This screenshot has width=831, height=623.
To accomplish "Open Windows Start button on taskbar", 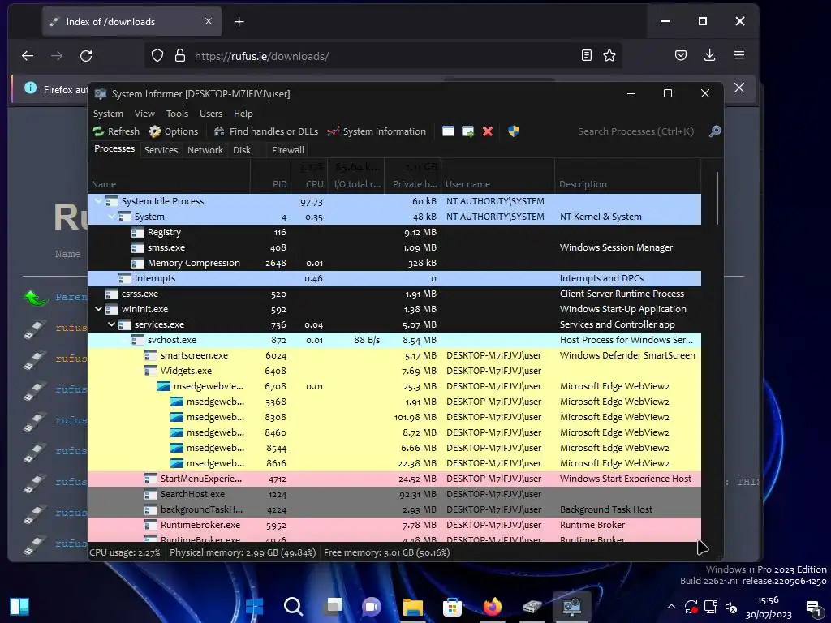I will (254, 606).
